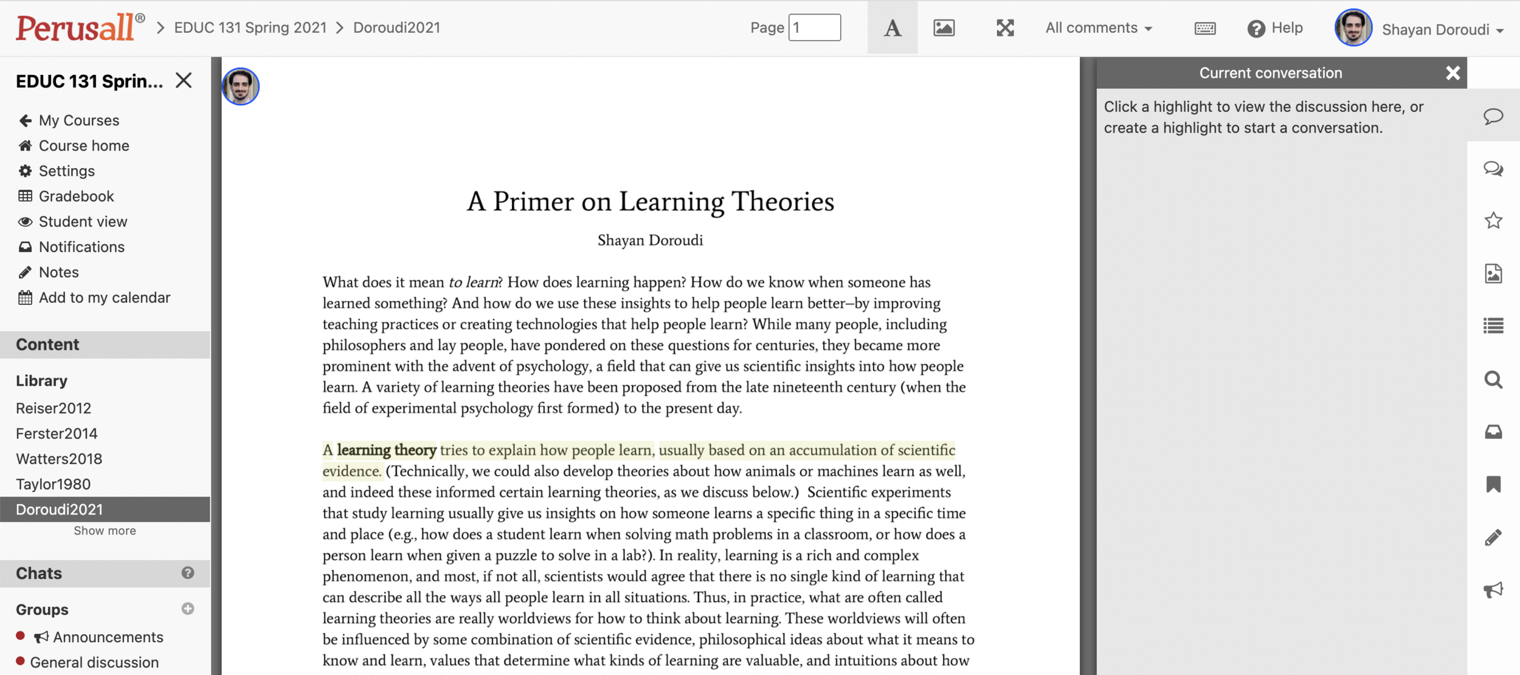
Task: Open the list view icon in right sidebar
Action: click(x=1493, y=326)
